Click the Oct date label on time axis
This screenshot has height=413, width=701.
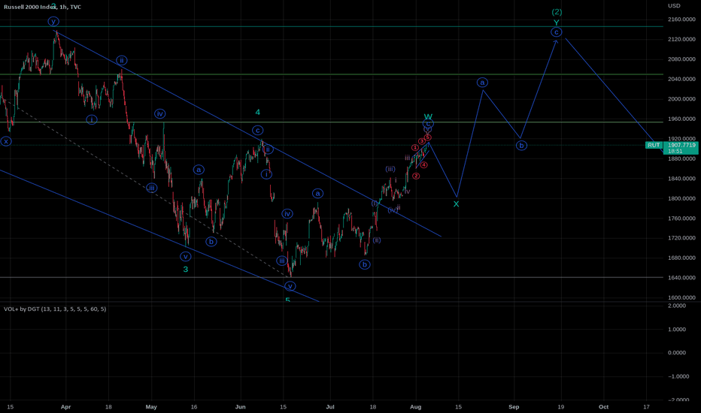pos(603,407)
